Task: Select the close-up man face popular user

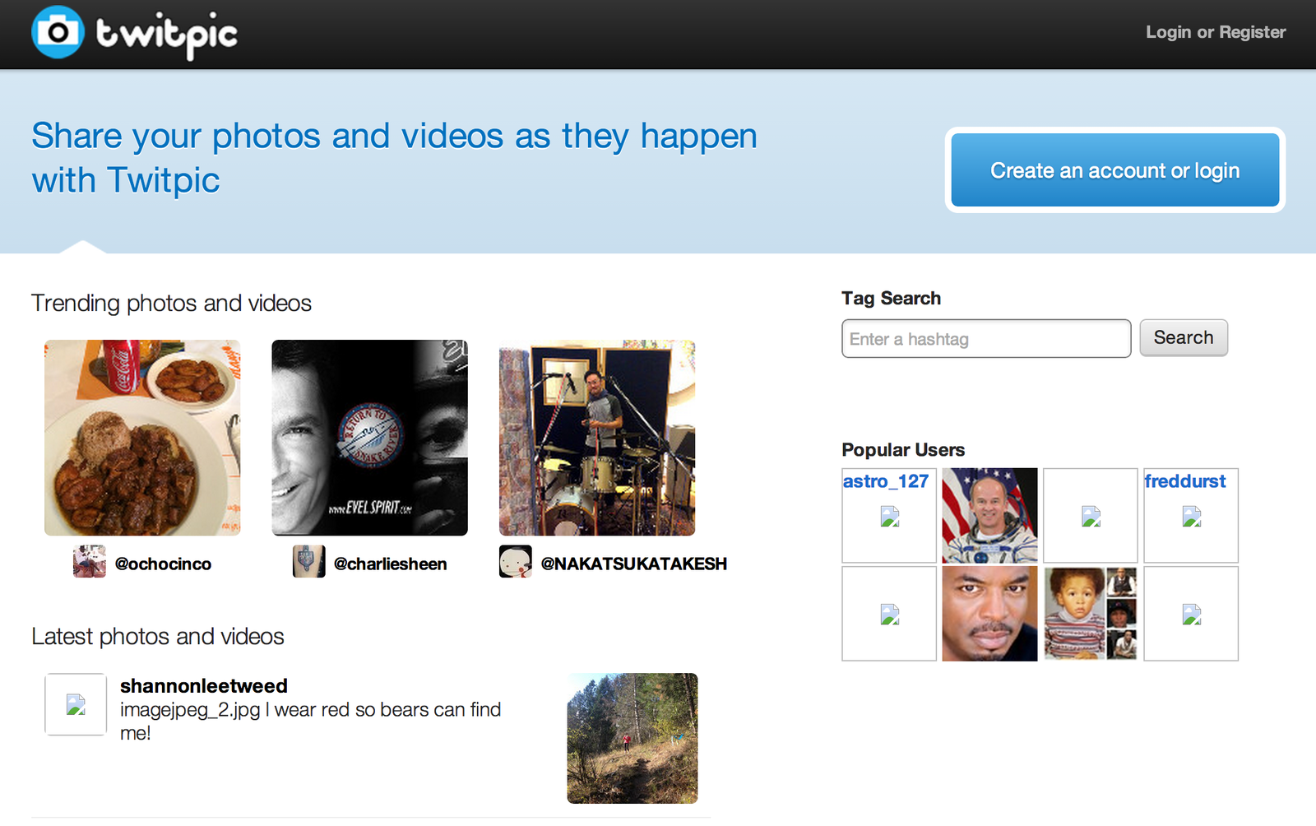Action: point(989,614)
